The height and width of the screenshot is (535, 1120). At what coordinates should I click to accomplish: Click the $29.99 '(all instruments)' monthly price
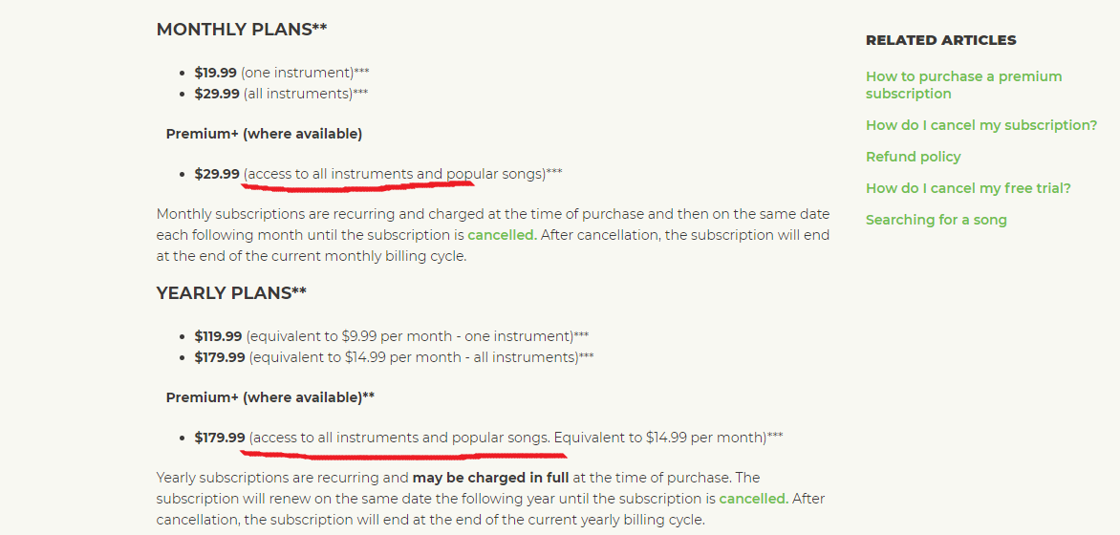[x=217, y=94]
